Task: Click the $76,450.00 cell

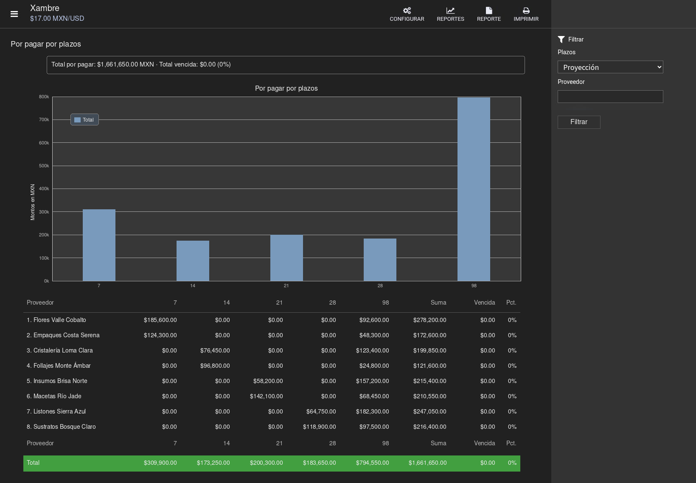Action: coord(215,350)
